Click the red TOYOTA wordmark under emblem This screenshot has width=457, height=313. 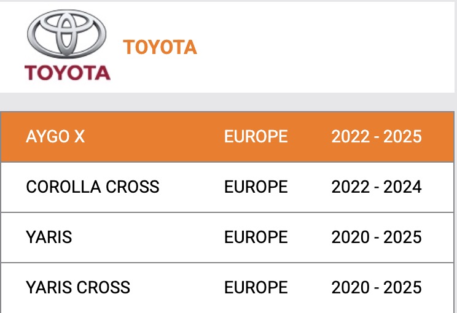[x=68, y=73]
